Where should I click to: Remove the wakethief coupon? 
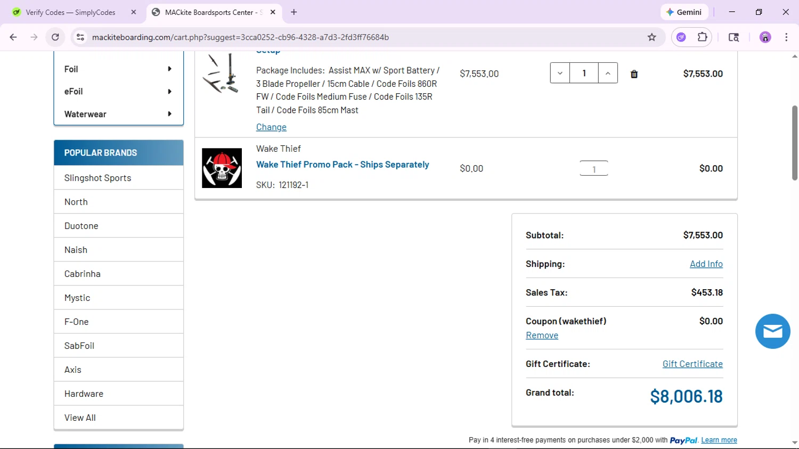pyautogui.click(x=542, y=335)
